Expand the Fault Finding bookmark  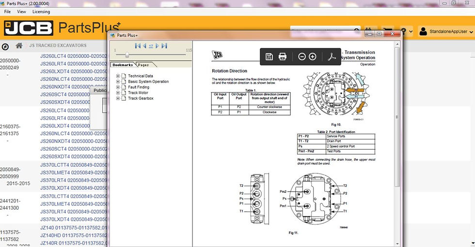118,87
